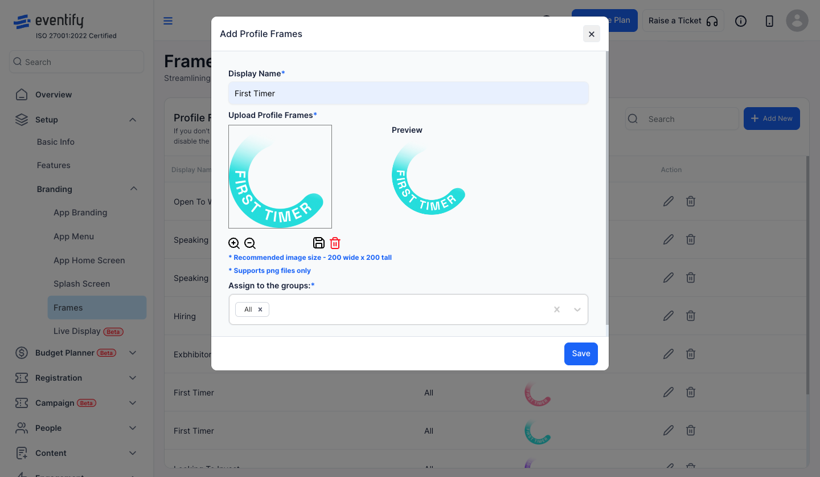Save the new profile frame
Viewport: 820px width, 477px height.
point(581,354)
